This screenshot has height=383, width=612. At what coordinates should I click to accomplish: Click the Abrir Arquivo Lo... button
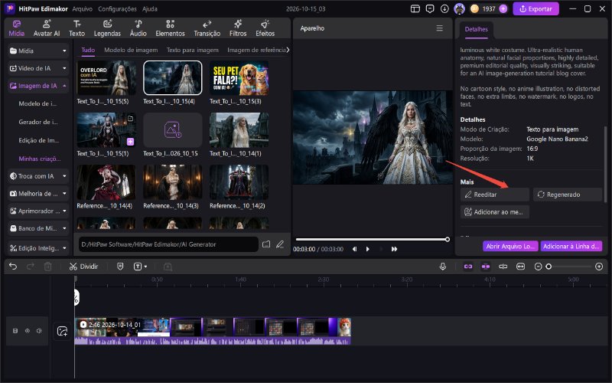pos(510,246)
